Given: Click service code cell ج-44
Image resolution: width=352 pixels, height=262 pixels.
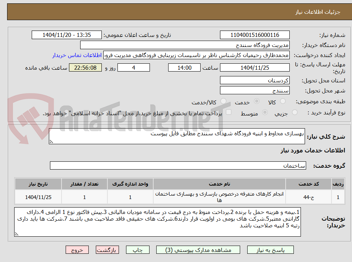Looking at the screenshot, I should [309, 197].
